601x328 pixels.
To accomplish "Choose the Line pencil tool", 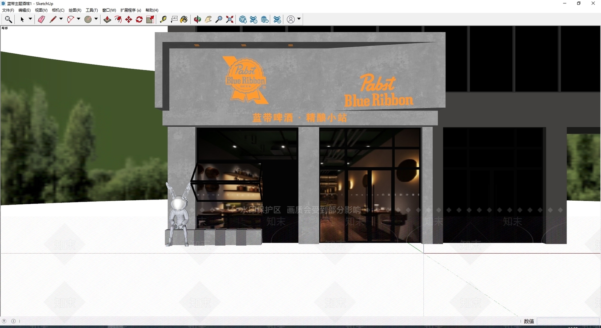I will click(53, 19).
